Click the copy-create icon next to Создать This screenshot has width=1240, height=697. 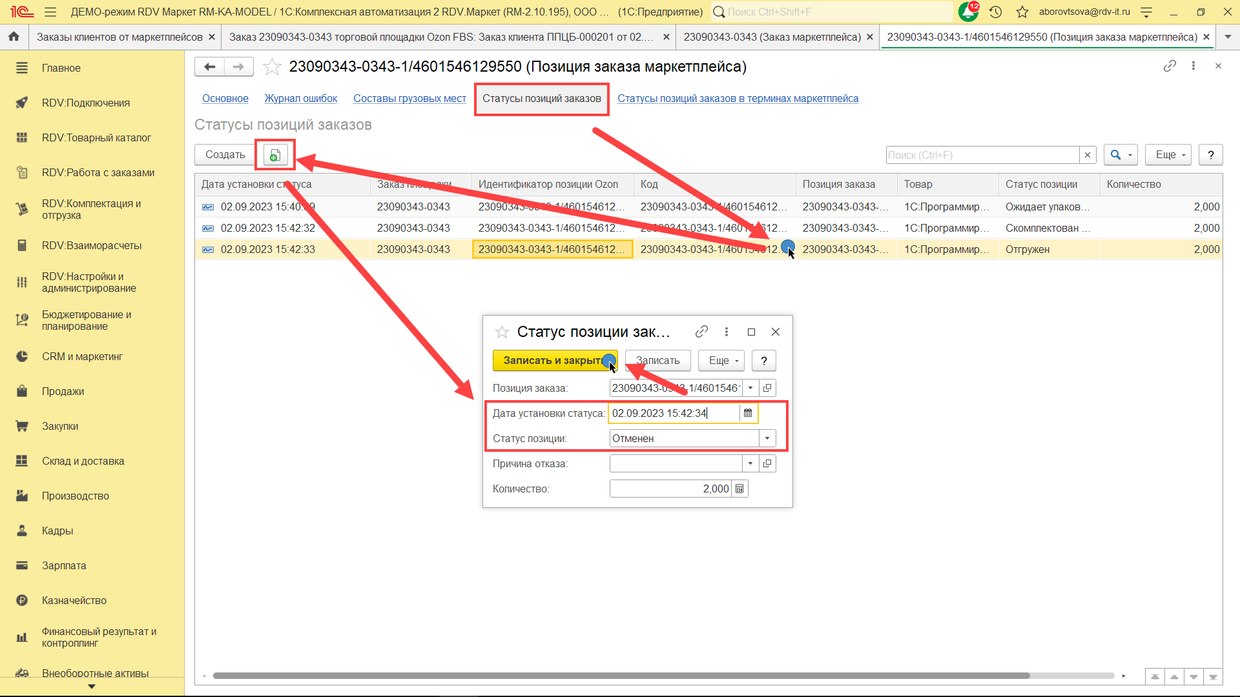pos(275,155)
